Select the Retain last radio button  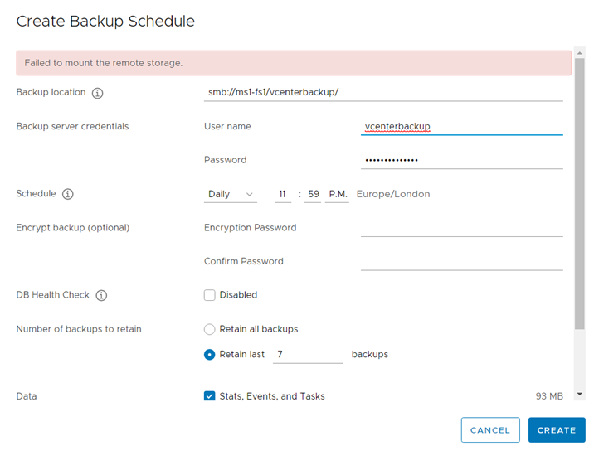point(210,355)
